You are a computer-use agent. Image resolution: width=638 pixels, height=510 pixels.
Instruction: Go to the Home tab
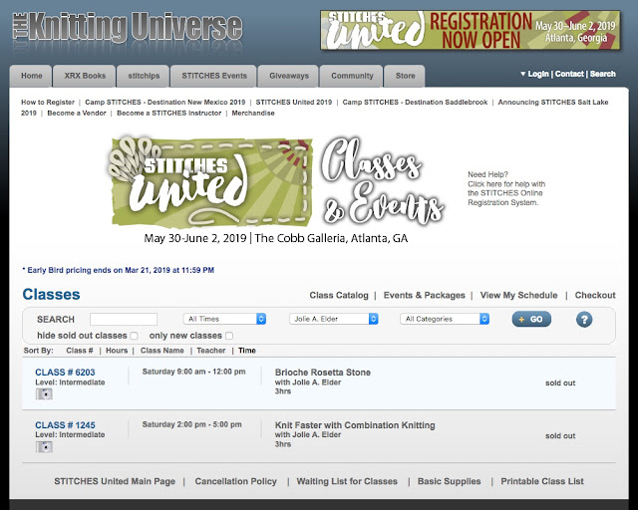(31, 76)
